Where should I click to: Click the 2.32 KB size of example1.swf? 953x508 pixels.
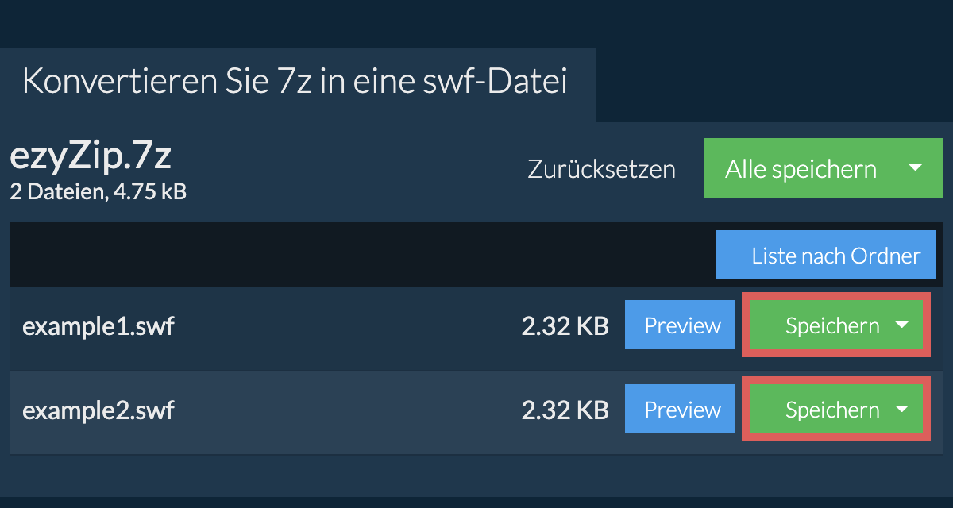[x=565, y=326]
